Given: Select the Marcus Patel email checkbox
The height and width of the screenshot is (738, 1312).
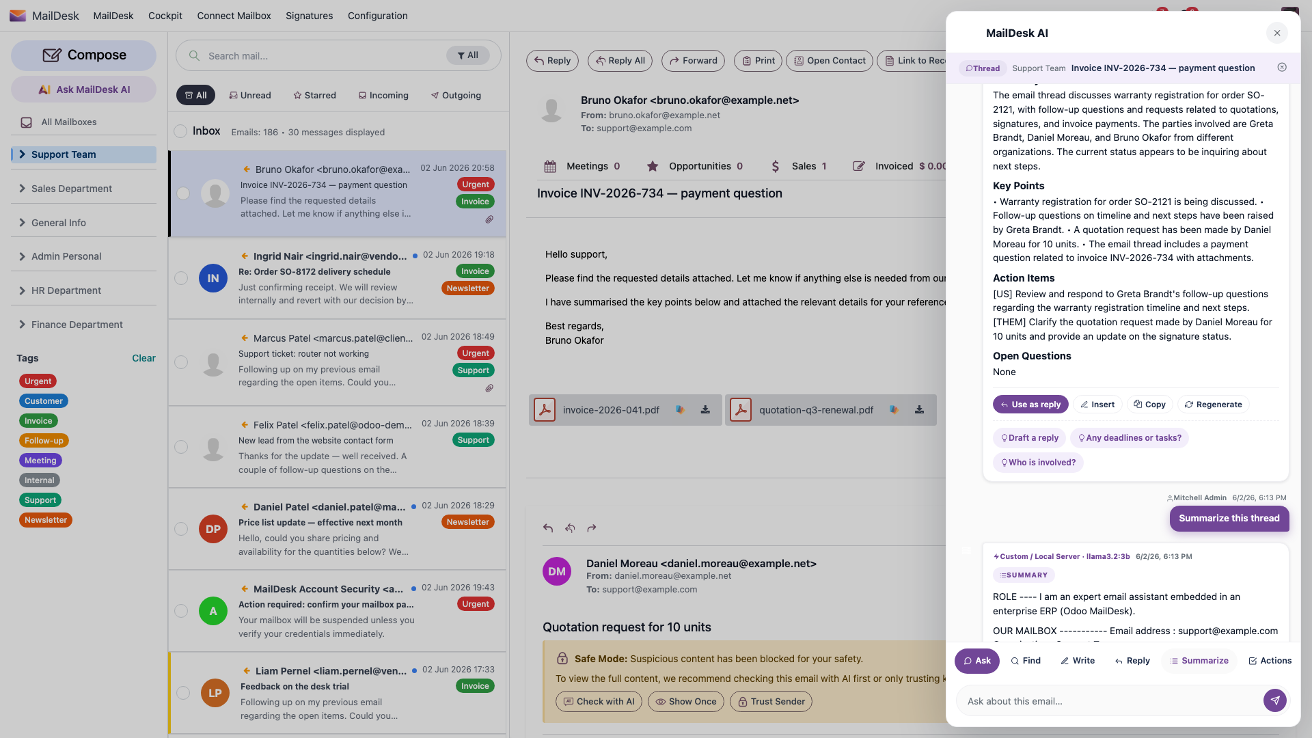Looking at the screenshot, I should click(181, 362).
